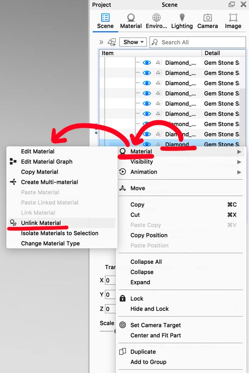Click the Y translation field
The width and height of the screenshot is (249, 373).
(111, 295)
